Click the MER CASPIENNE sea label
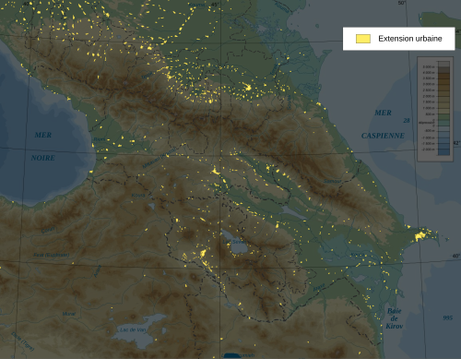The image size is (461, 359). 383,125
